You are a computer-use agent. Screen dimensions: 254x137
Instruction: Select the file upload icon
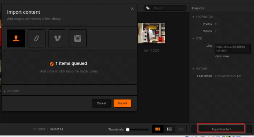pyautogui.click(x=16, y=38)
